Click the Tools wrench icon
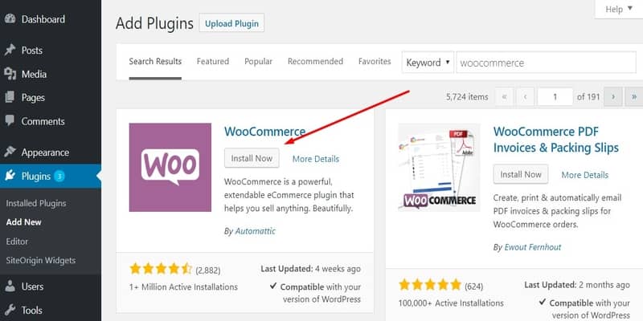 [10, 310]
